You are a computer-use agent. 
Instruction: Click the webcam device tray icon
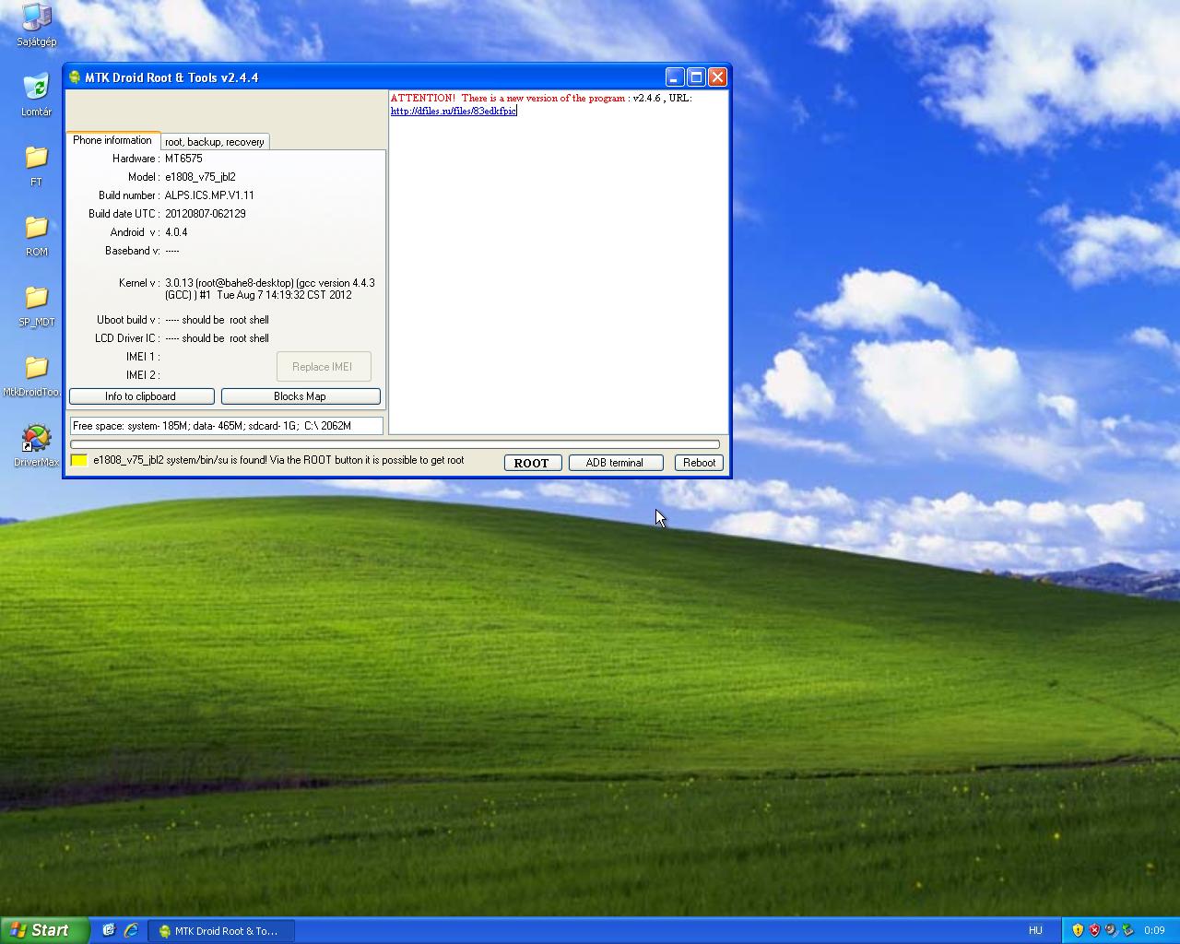[1111, 930]
